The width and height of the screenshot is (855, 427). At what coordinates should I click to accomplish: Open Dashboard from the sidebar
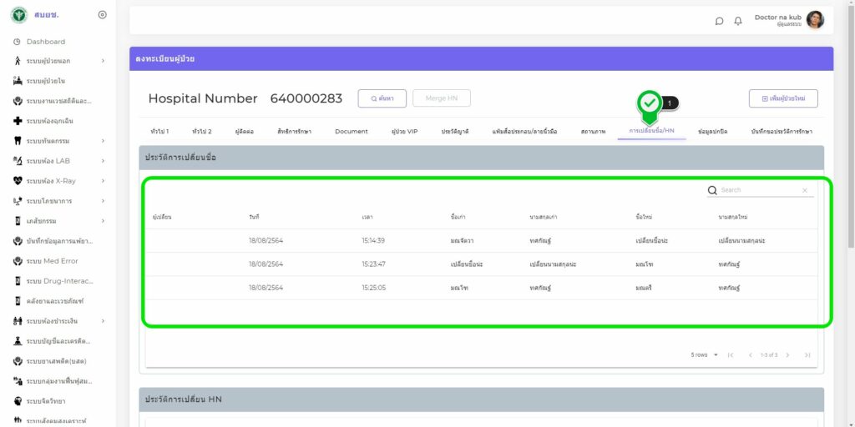tap(45, 42)
